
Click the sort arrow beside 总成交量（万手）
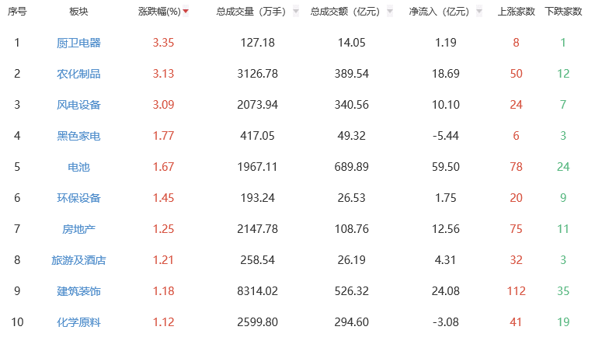(x=296, y=12)
